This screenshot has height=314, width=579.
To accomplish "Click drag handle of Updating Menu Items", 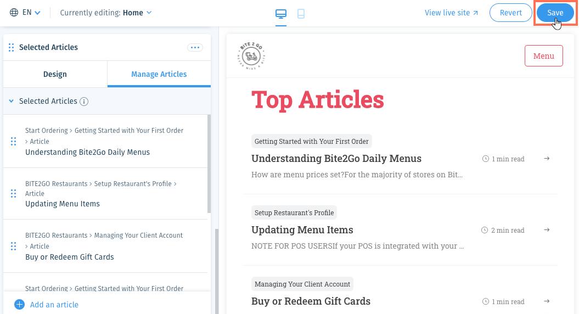I will pyautogui.click(x=14, y=193).
